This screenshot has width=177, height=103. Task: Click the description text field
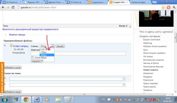coord(78,53)
